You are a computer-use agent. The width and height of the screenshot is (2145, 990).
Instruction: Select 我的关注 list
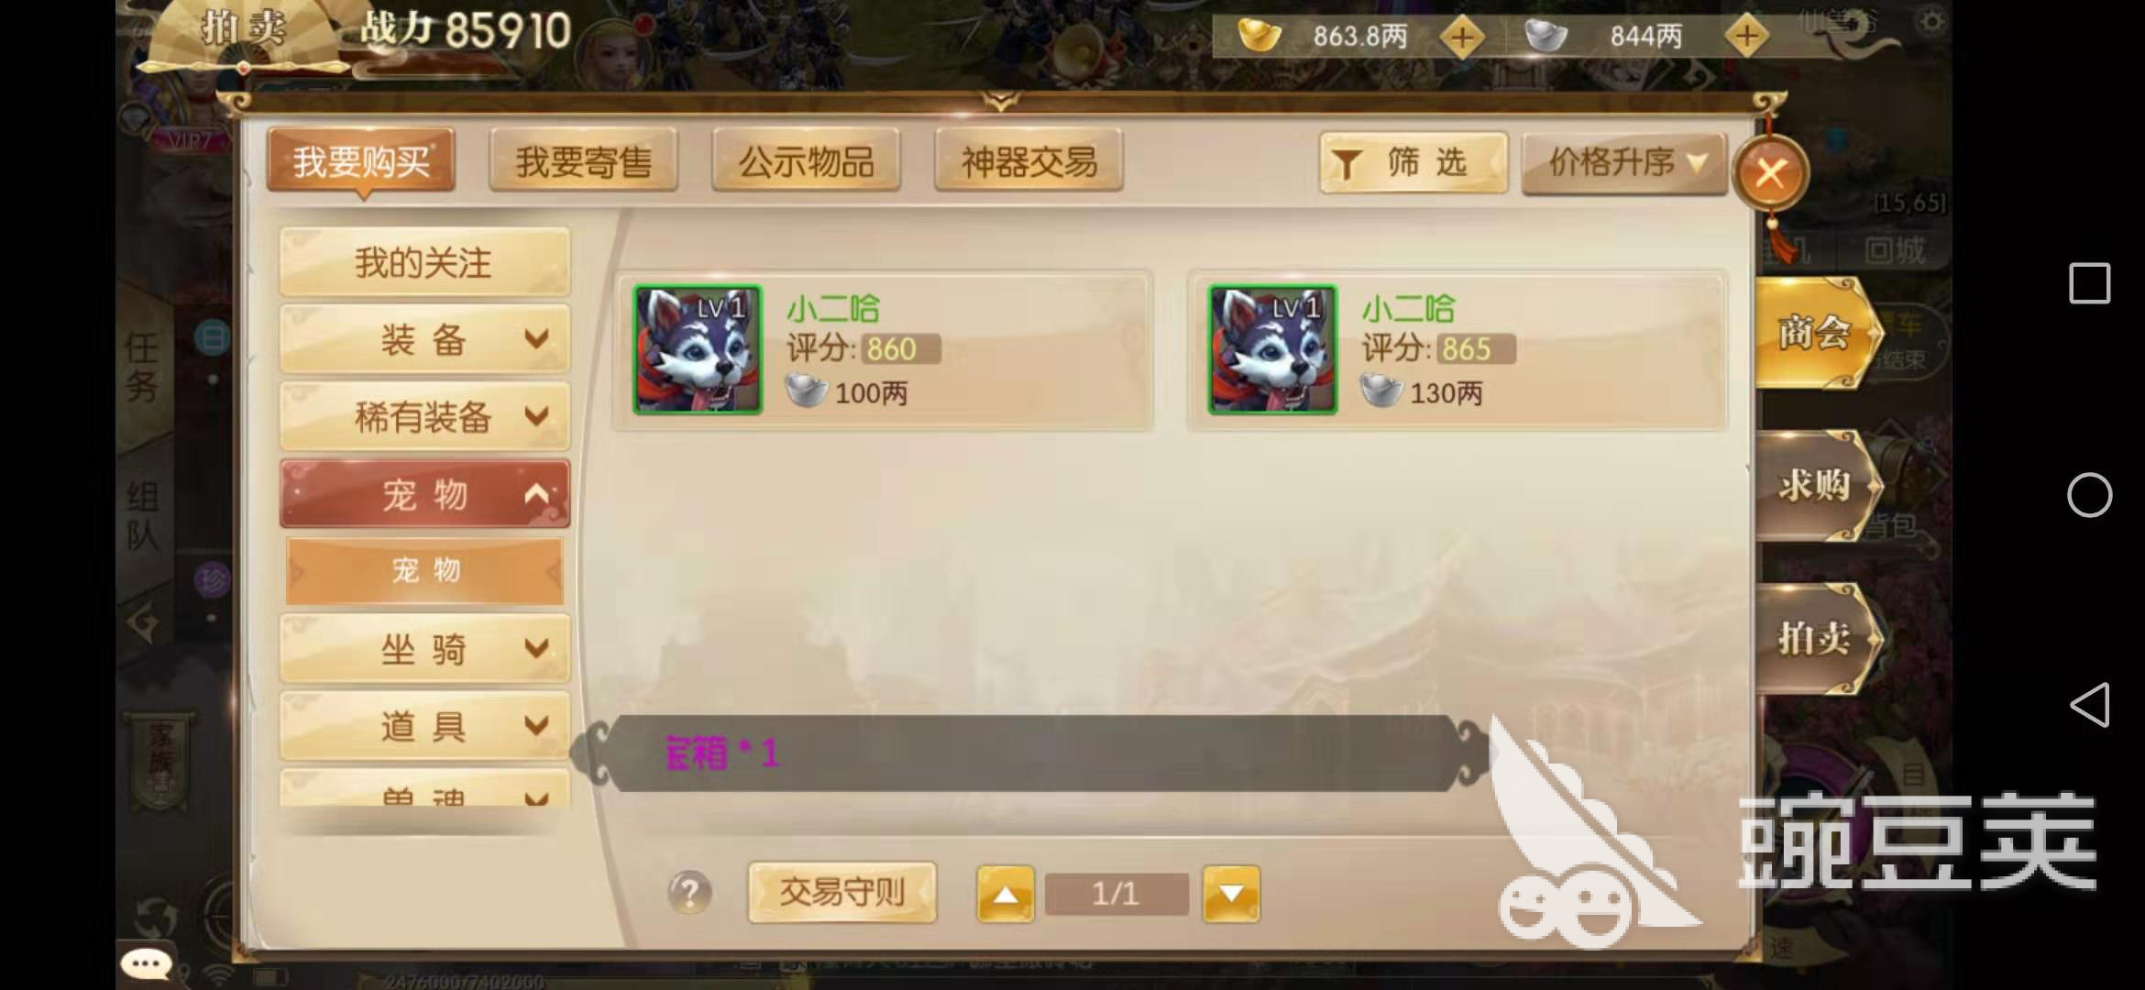click(x=424, y=262)
